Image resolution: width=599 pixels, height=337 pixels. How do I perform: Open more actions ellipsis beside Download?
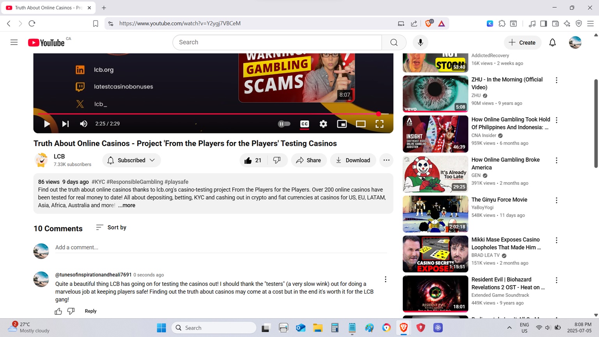386,160
